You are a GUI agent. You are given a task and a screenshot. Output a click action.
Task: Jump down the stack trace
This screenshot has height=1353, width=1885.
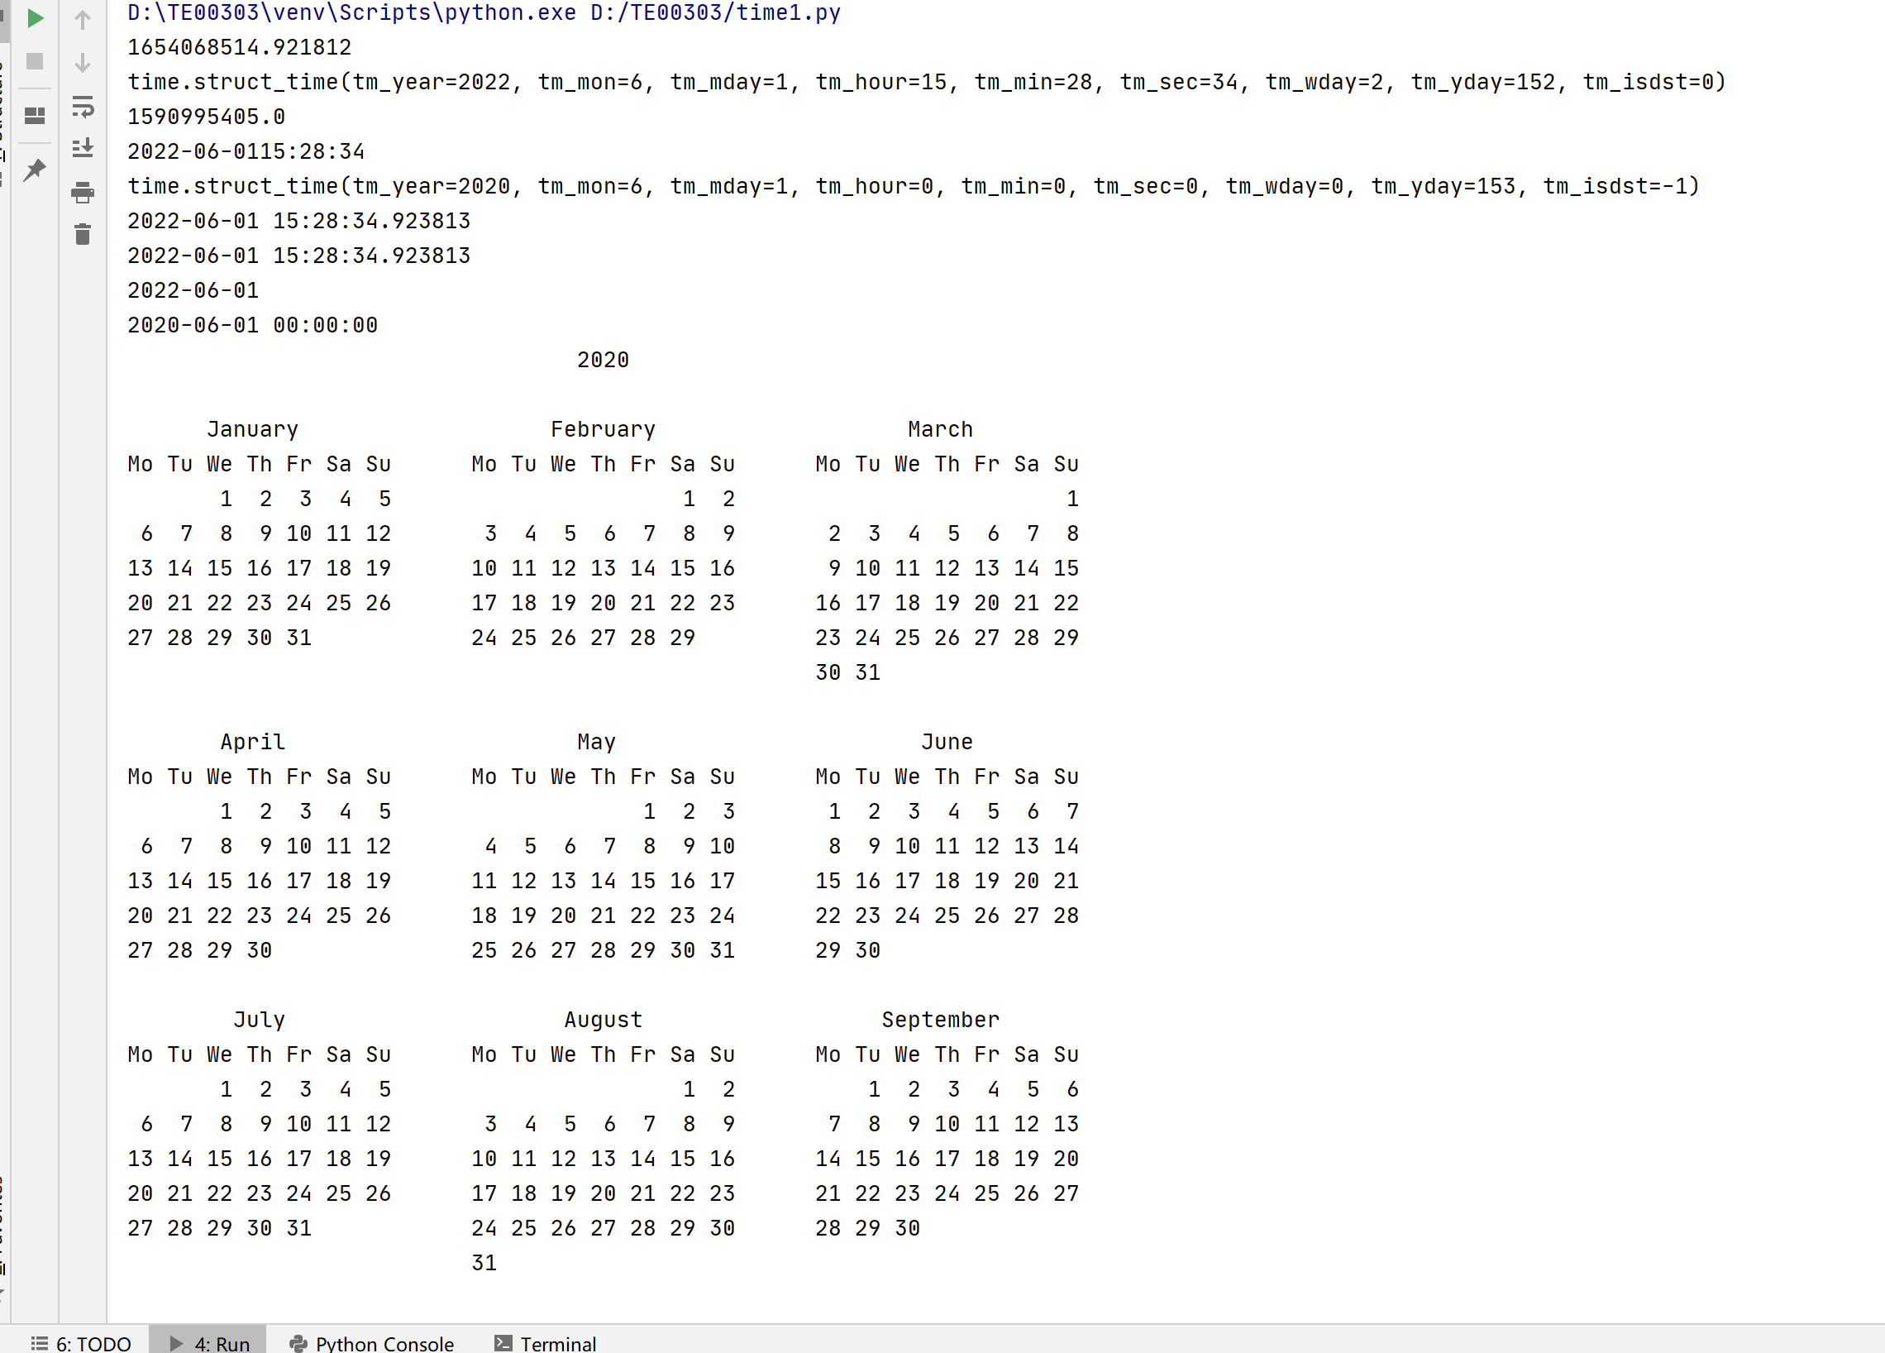[83, 63]
